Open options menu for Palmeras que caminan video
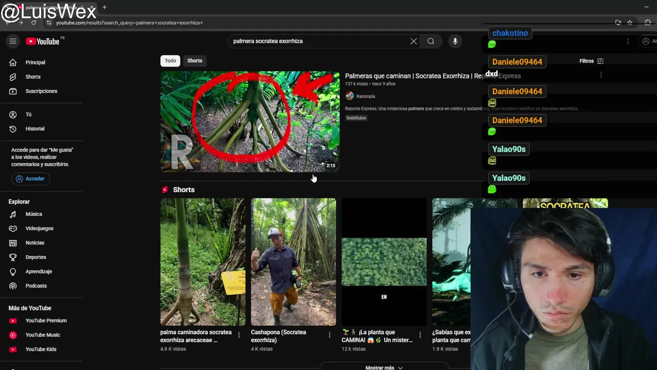The height and width of the screenshot is (370, 657). tap(601, 76)
